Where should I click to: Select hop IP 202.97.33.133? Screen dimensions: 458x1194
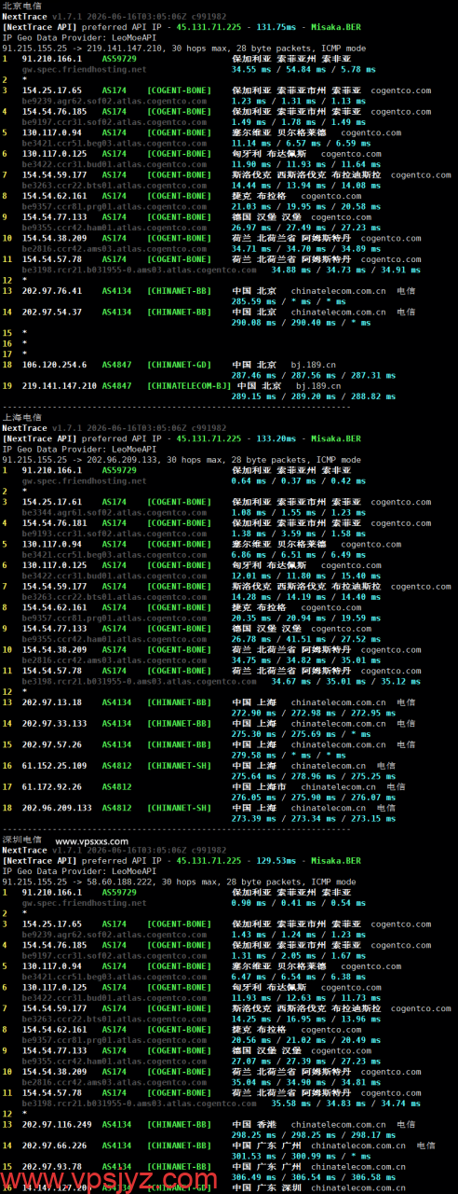click(x=53, y=723)
